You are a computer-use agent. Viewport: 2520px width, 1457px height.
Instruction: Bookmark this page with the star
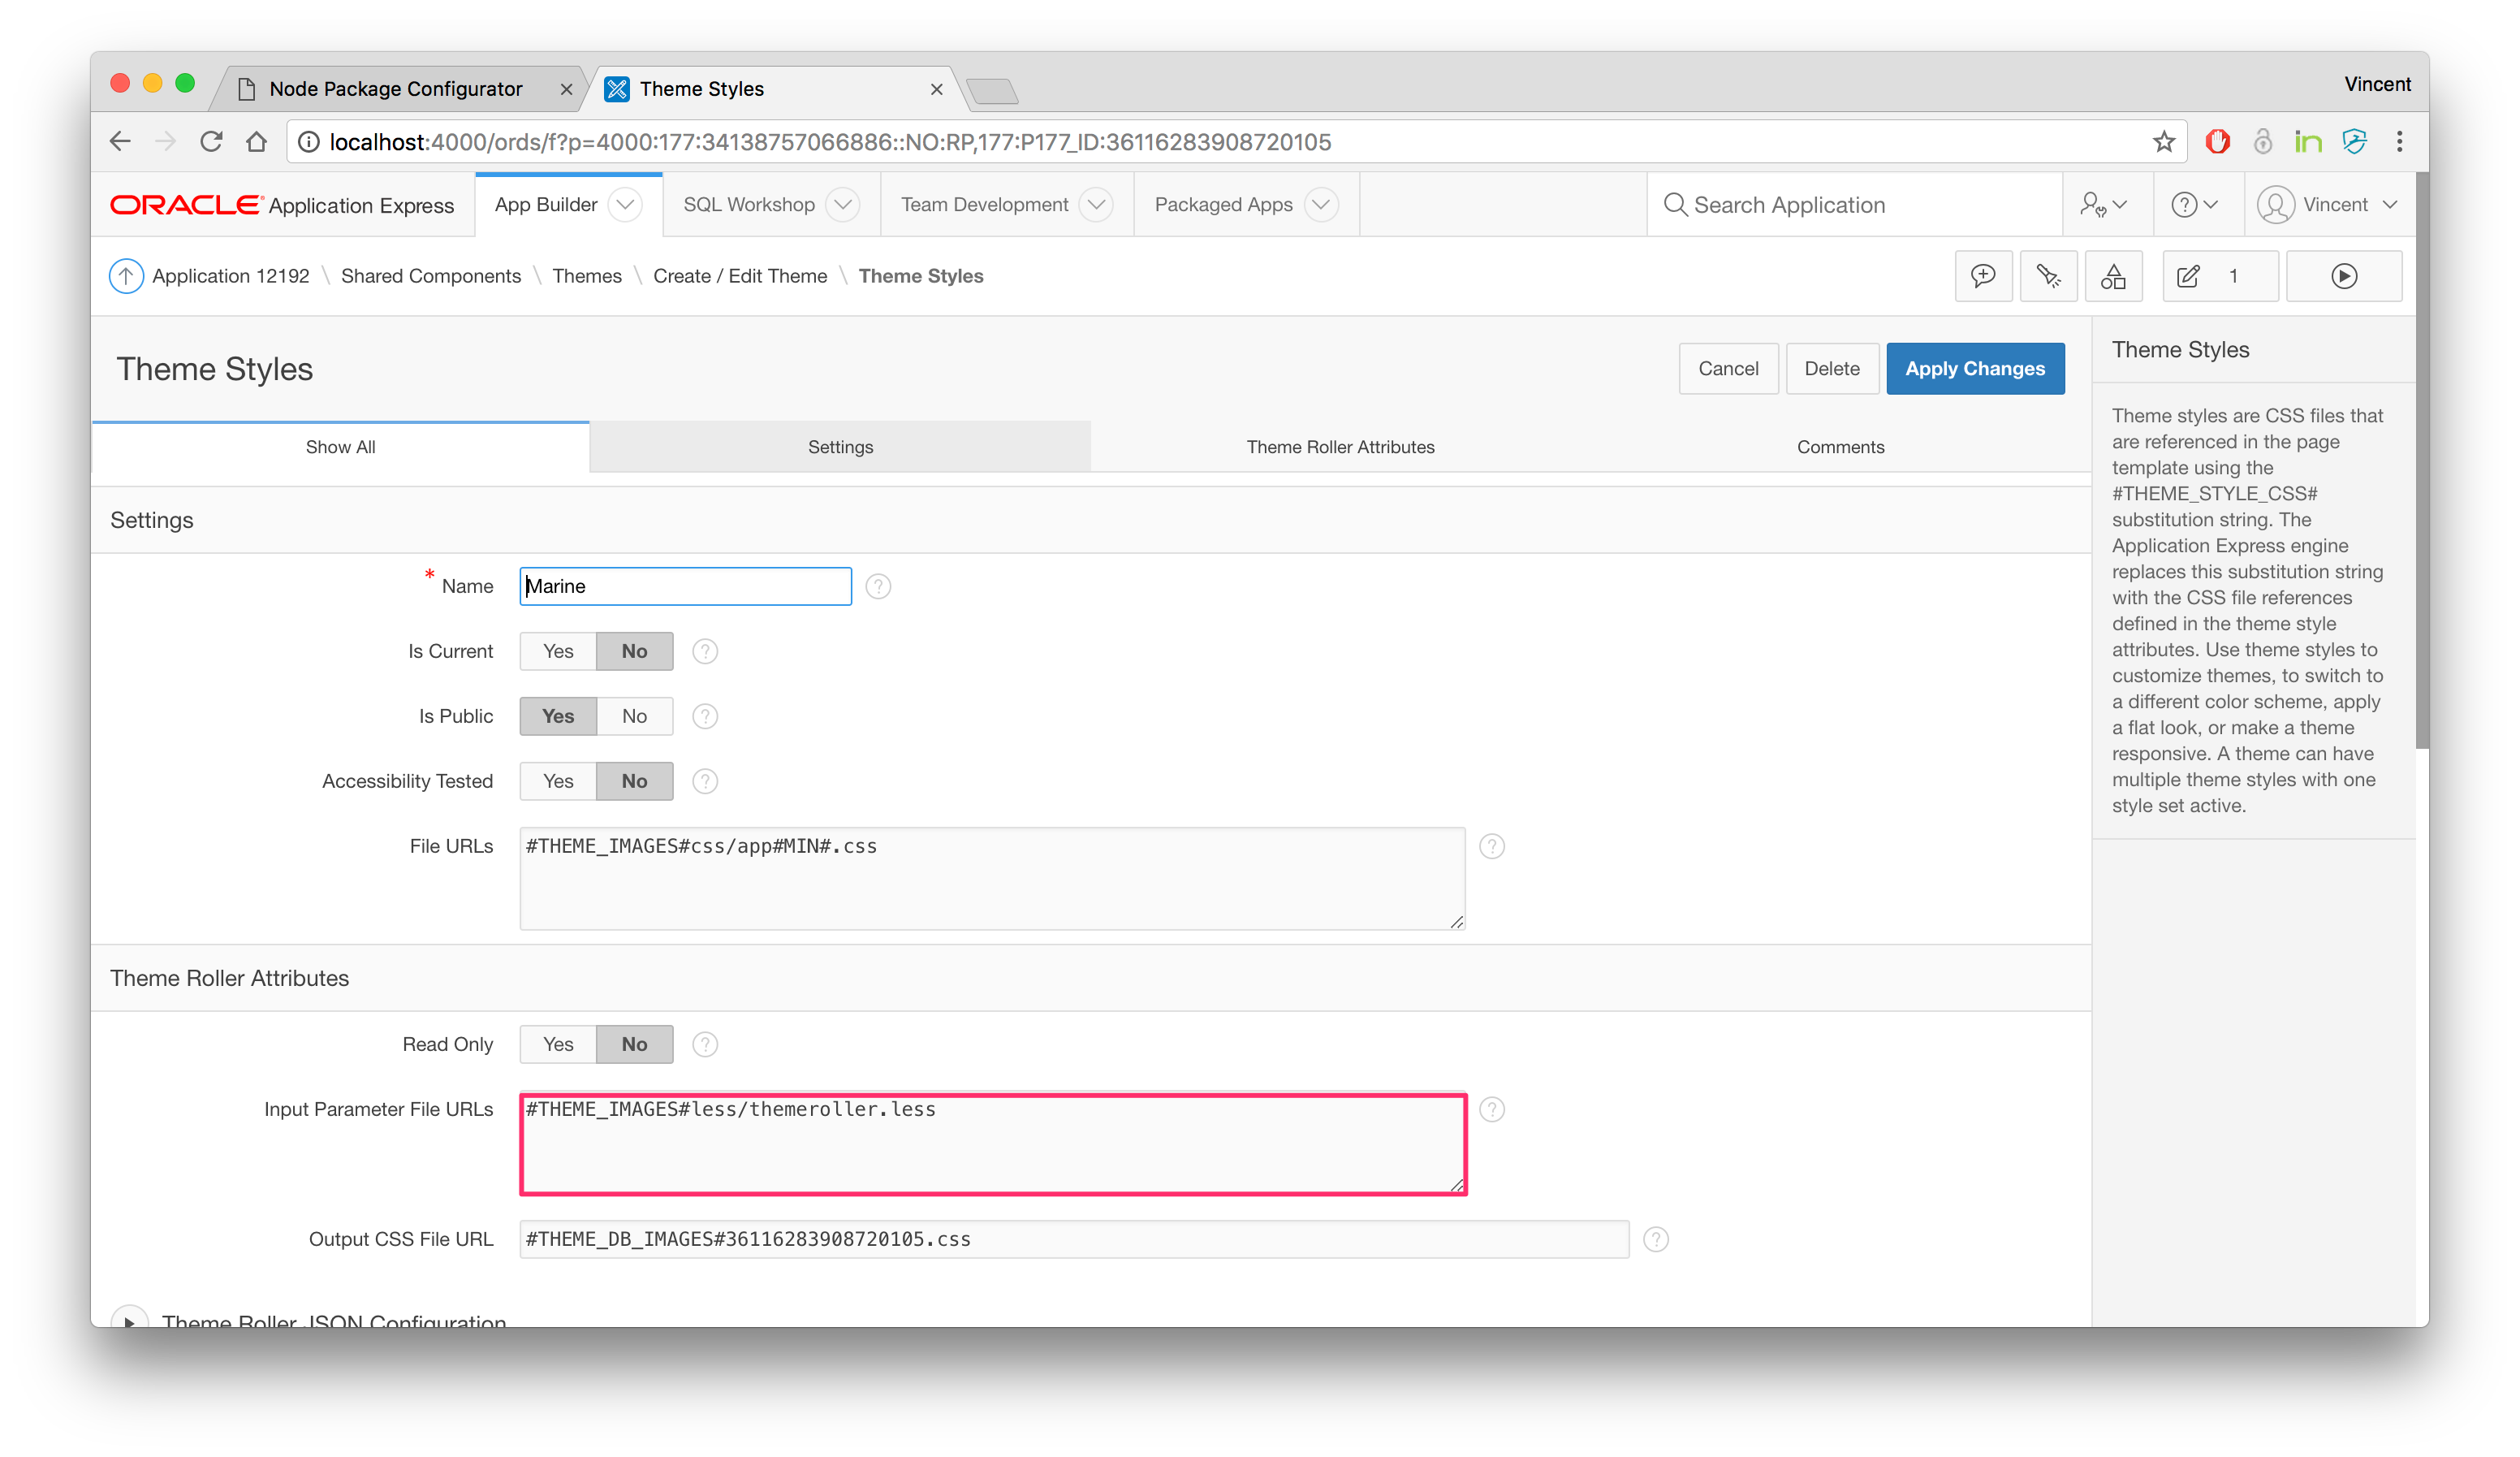pyautogui.click(x=2163, y=141)
